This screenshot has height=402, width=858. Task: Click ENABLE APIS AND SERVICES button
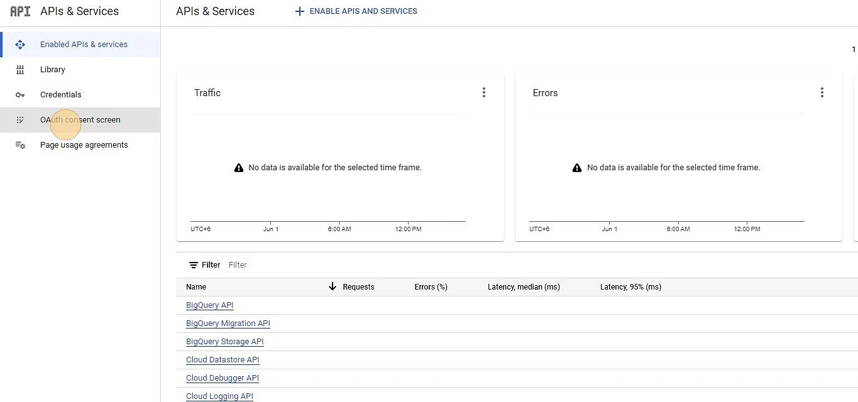pos(356,11)
